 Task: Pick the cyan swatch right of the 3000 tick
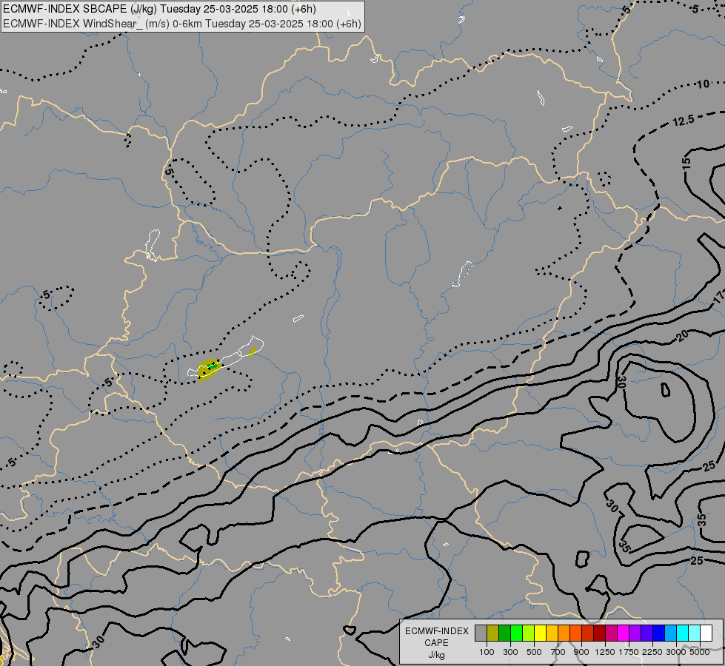click(683, 633)
